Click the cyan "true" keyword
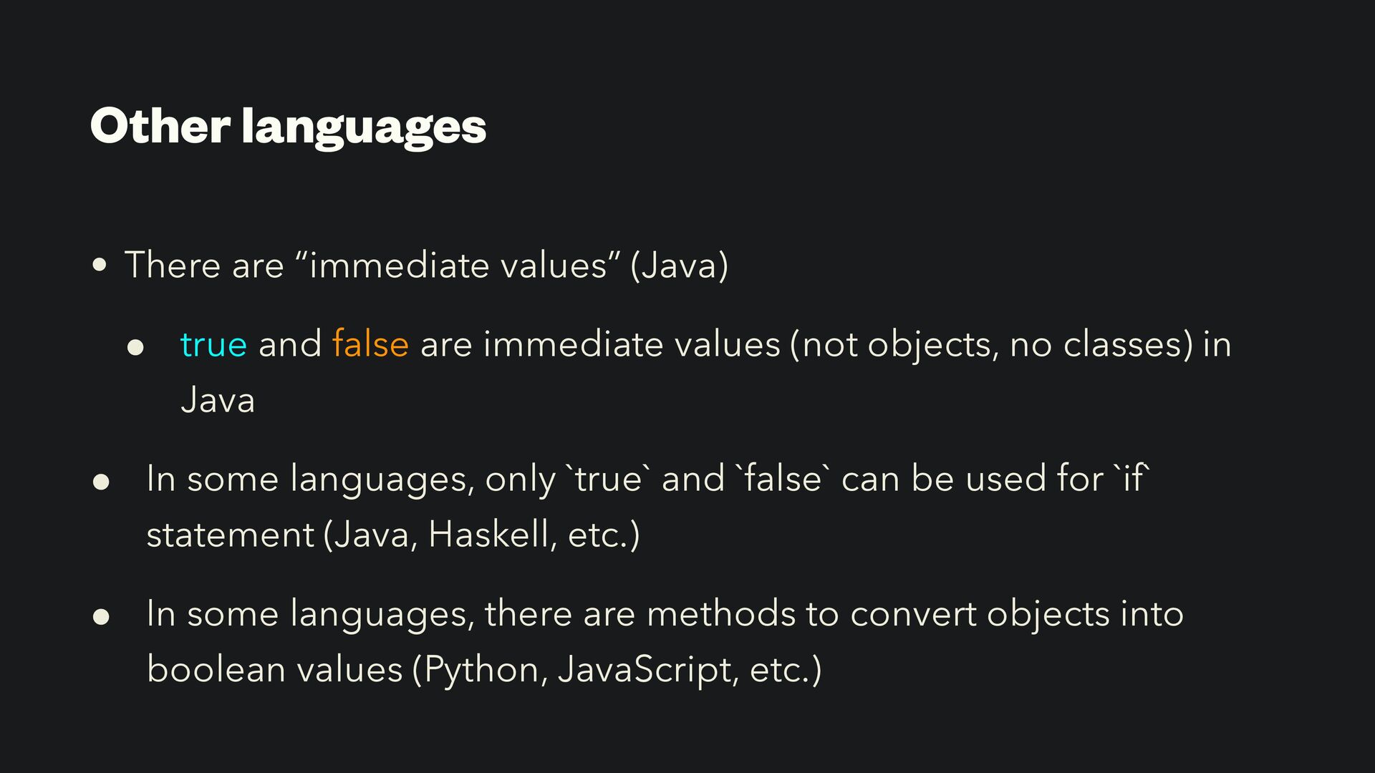Screen dimensions: 1375x773 point(213,344)
